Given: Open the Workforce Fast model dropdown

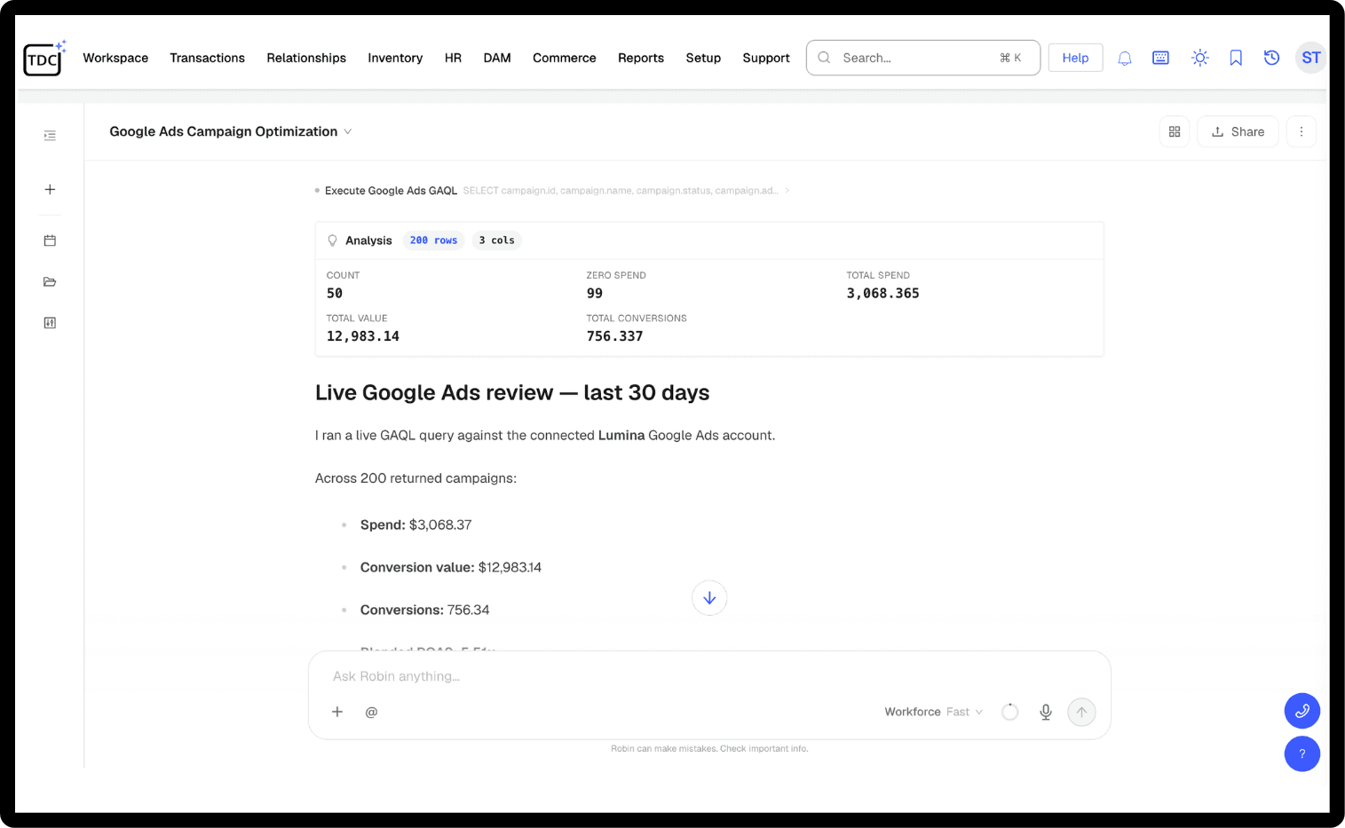Looking at the screenshot, I should (934, 712).
